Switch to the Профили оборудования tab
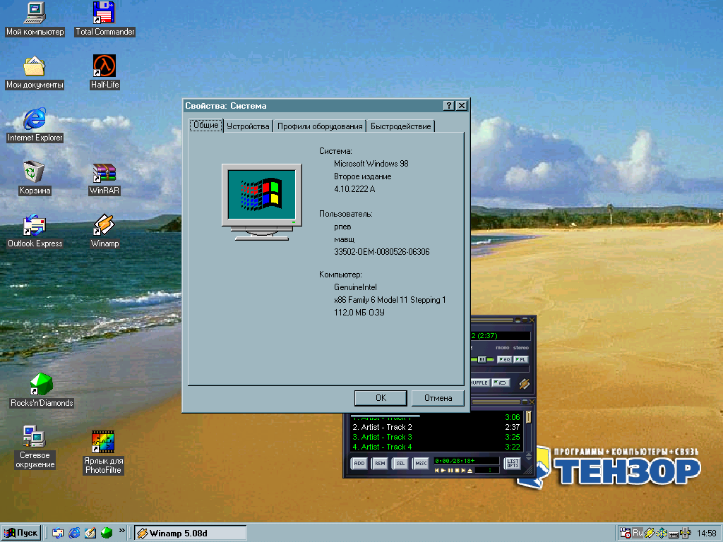The image size is (723, 542). click(x=320, y=126)
